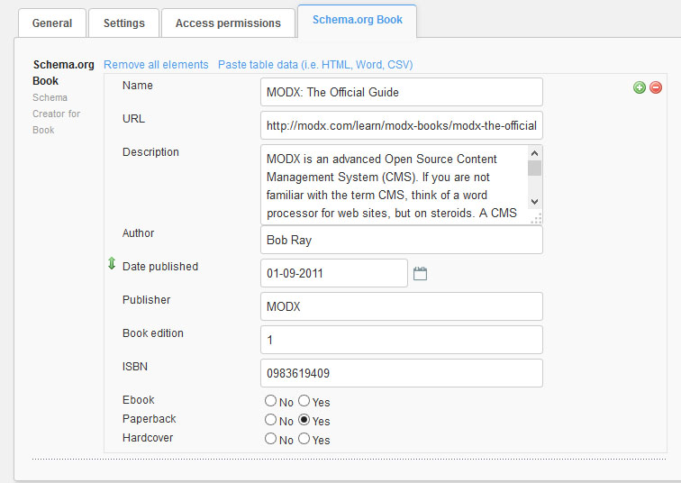Set Ebook to No
Viewport: 681px width, 483px height.
coord(270,400)
